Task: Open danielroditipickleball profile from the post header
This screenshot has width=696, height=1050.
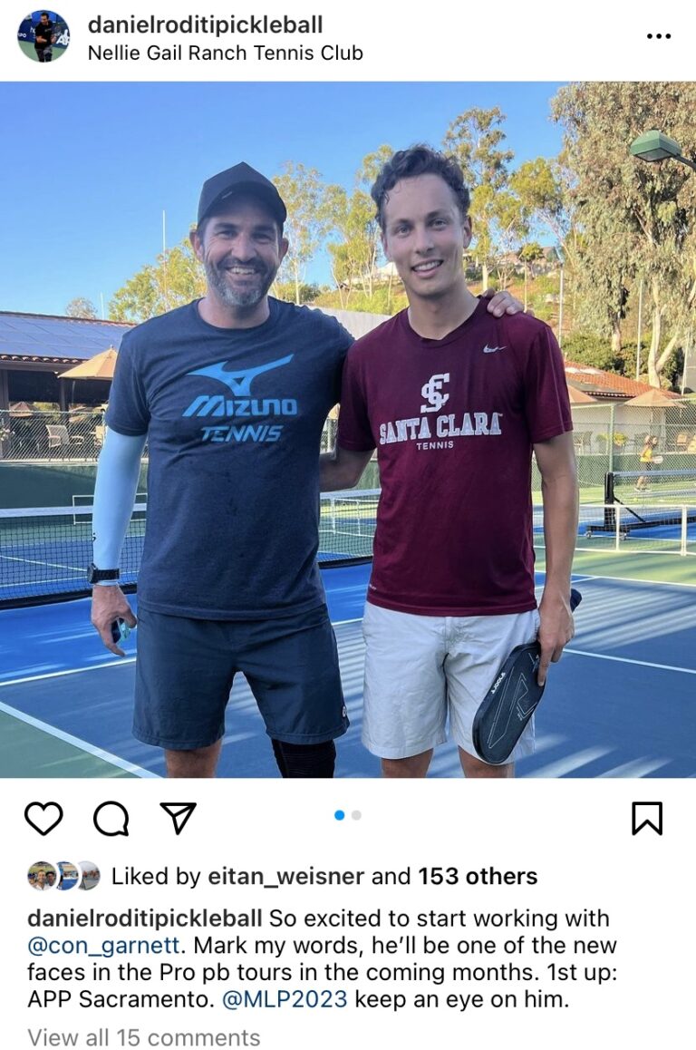Action: click(x=205, y=24)
